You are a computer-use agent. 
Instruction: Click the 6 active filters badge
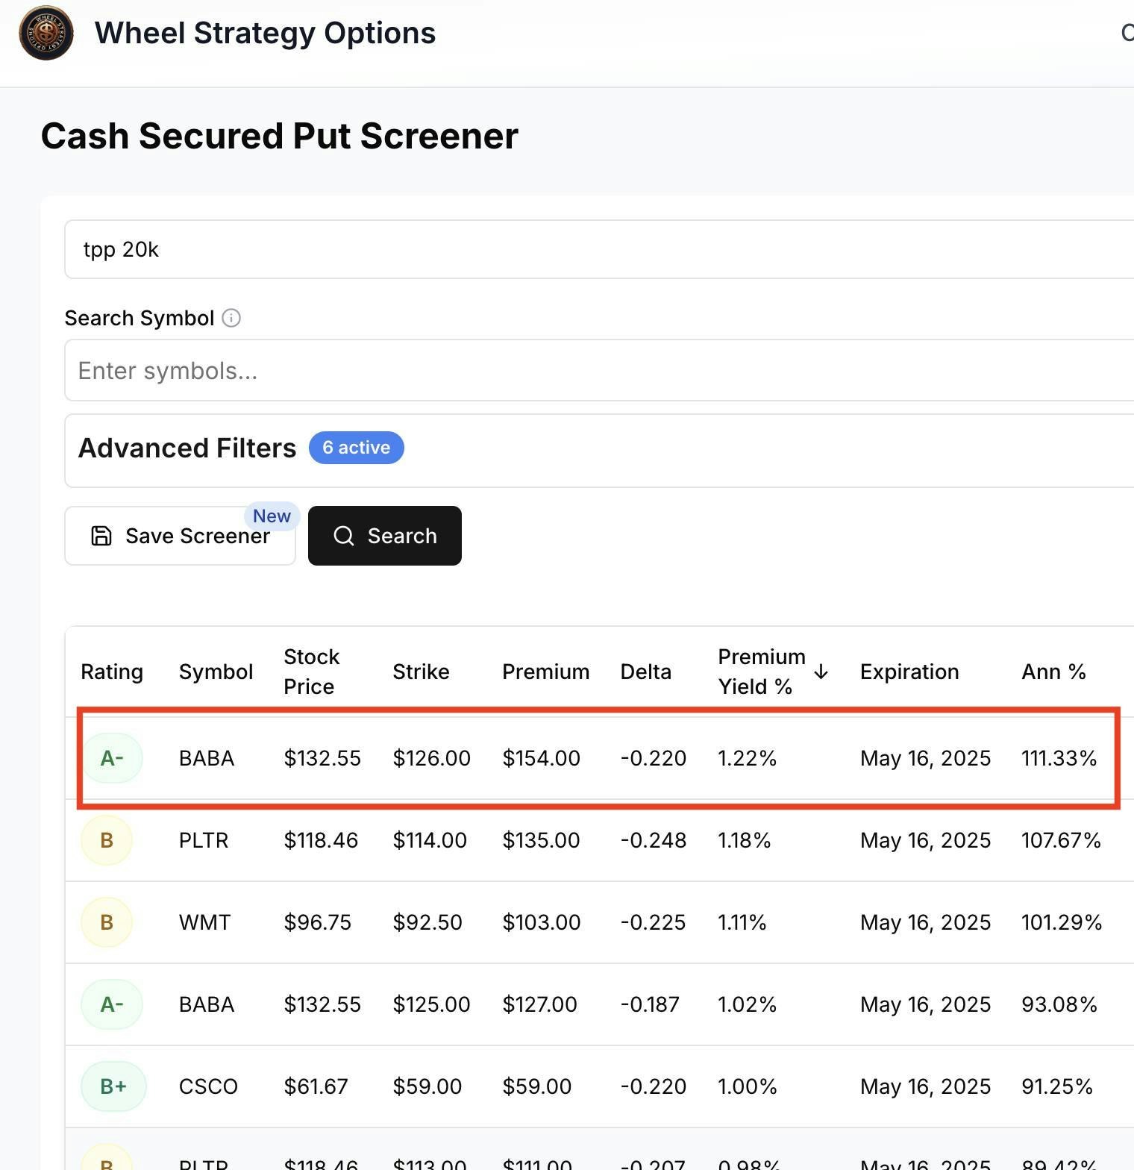356,448
